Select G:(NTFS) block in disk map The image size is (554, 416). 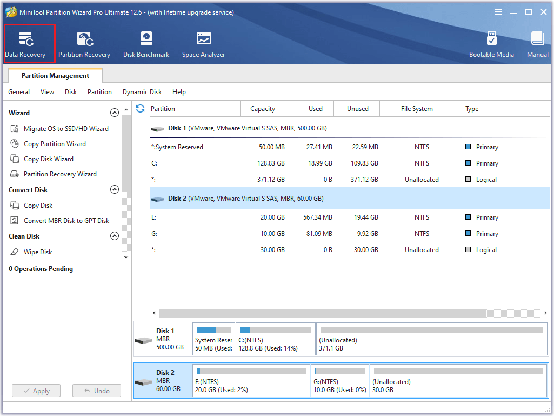(x=340, y=381)
